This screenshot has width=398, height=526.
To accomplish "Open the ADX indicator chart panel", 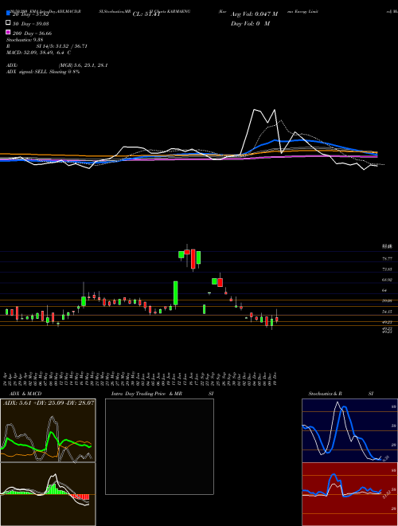I will pos(48,430).
